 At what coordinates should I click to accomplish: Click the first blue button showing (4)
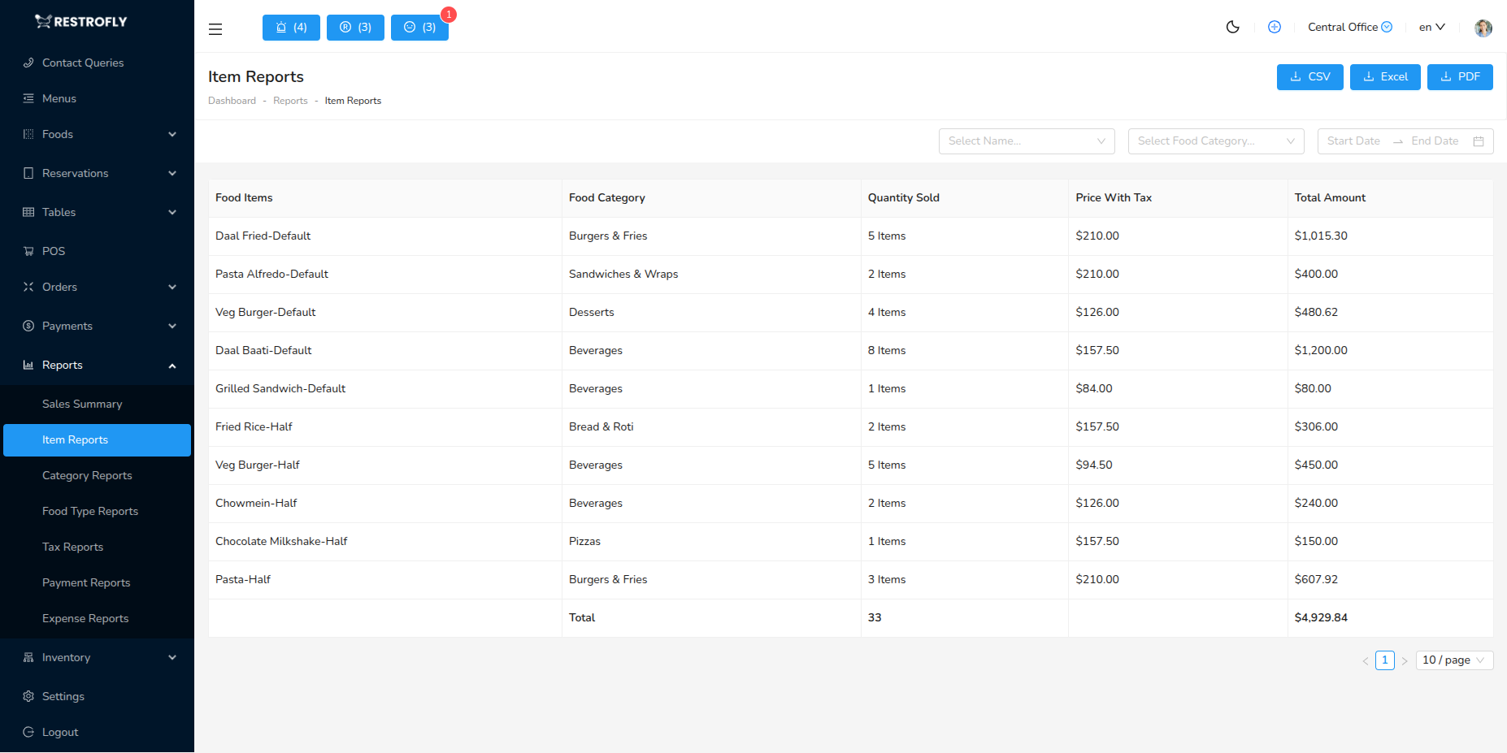(x=291, y=28)
